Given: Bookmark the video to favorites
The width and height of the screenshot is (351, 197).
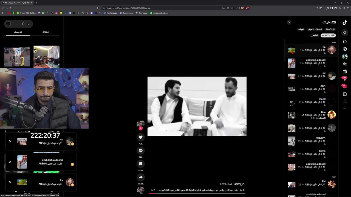Looking at the screenshot, I should (x=141, y=164).
